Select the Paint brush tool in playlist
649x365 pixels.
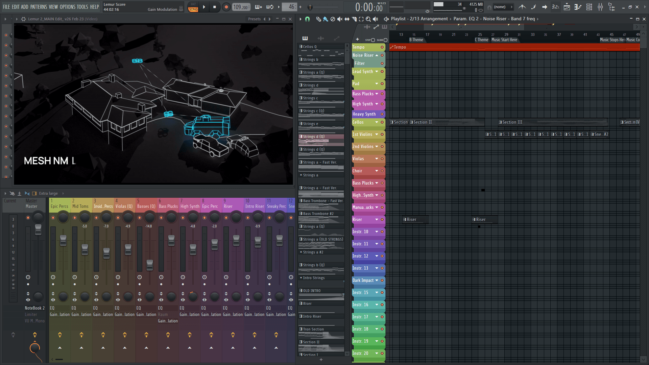326,19
